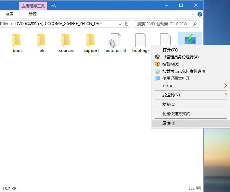Open Explorer help question mark
230x192 pixels.
click(200, 14)
